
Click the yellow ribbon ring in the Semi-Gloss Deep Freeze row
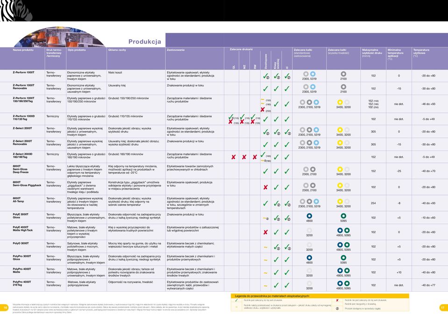coord(340,169)
